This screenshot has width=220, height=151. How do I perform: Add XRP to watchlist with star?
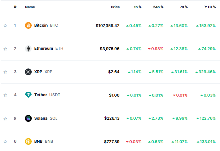[5, 72]
